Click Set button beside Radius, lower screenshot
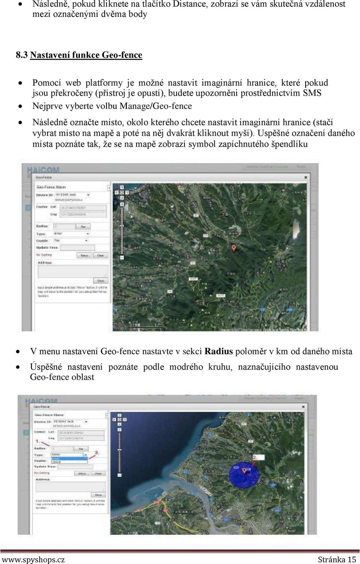Image resolution: width=360 pixels, height=564 pixels. click(81, 449)
